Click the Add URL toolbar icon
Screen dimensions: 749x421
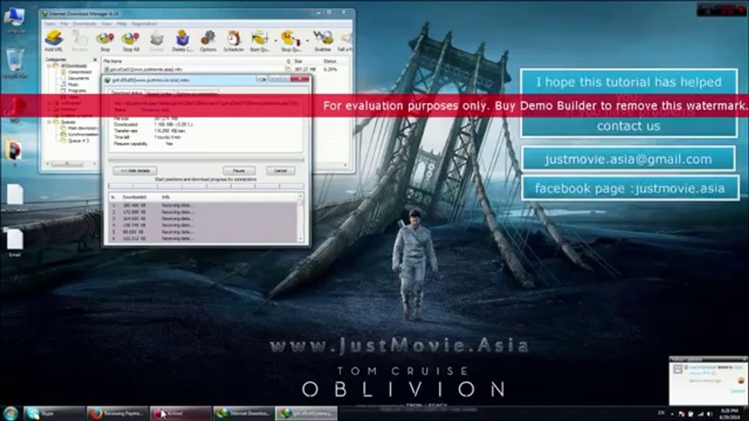coord(54,42)
